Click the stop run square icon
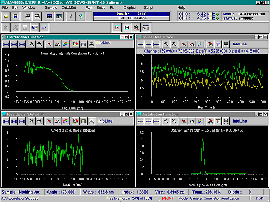This screenshot has height=202, width=270. (x=127, y=27)
